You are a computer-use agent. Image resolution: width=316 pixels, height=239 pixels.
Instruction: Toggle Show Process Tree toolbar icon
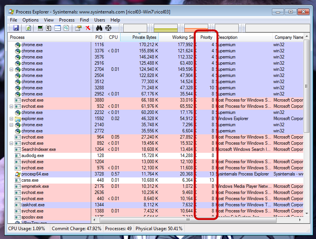(49, 28)
